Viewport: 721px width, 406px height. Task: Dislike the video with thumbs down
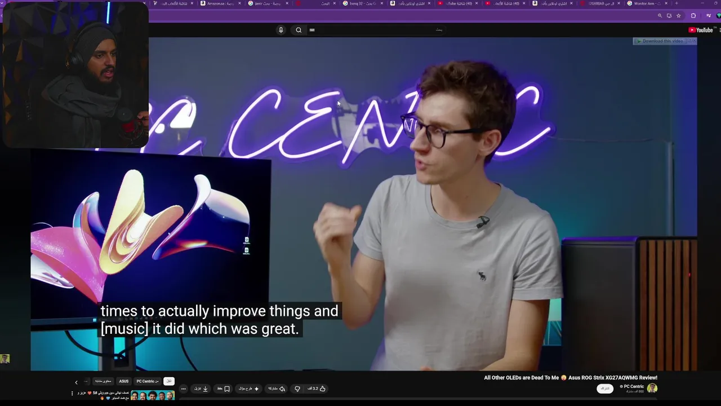pos(297,389)
